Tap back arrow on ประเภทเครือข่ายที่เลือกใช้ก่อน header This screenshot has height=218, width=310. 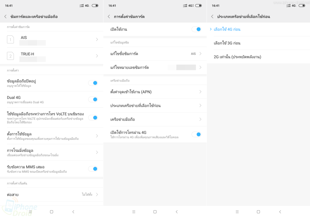pos(212,17)
